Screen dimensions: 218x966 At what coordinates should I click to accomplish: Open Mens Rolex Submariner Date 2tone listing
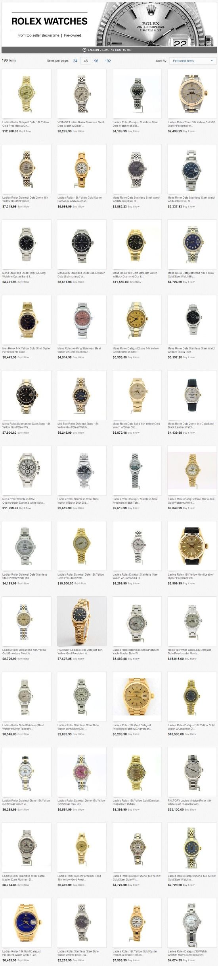click(26, 425)
